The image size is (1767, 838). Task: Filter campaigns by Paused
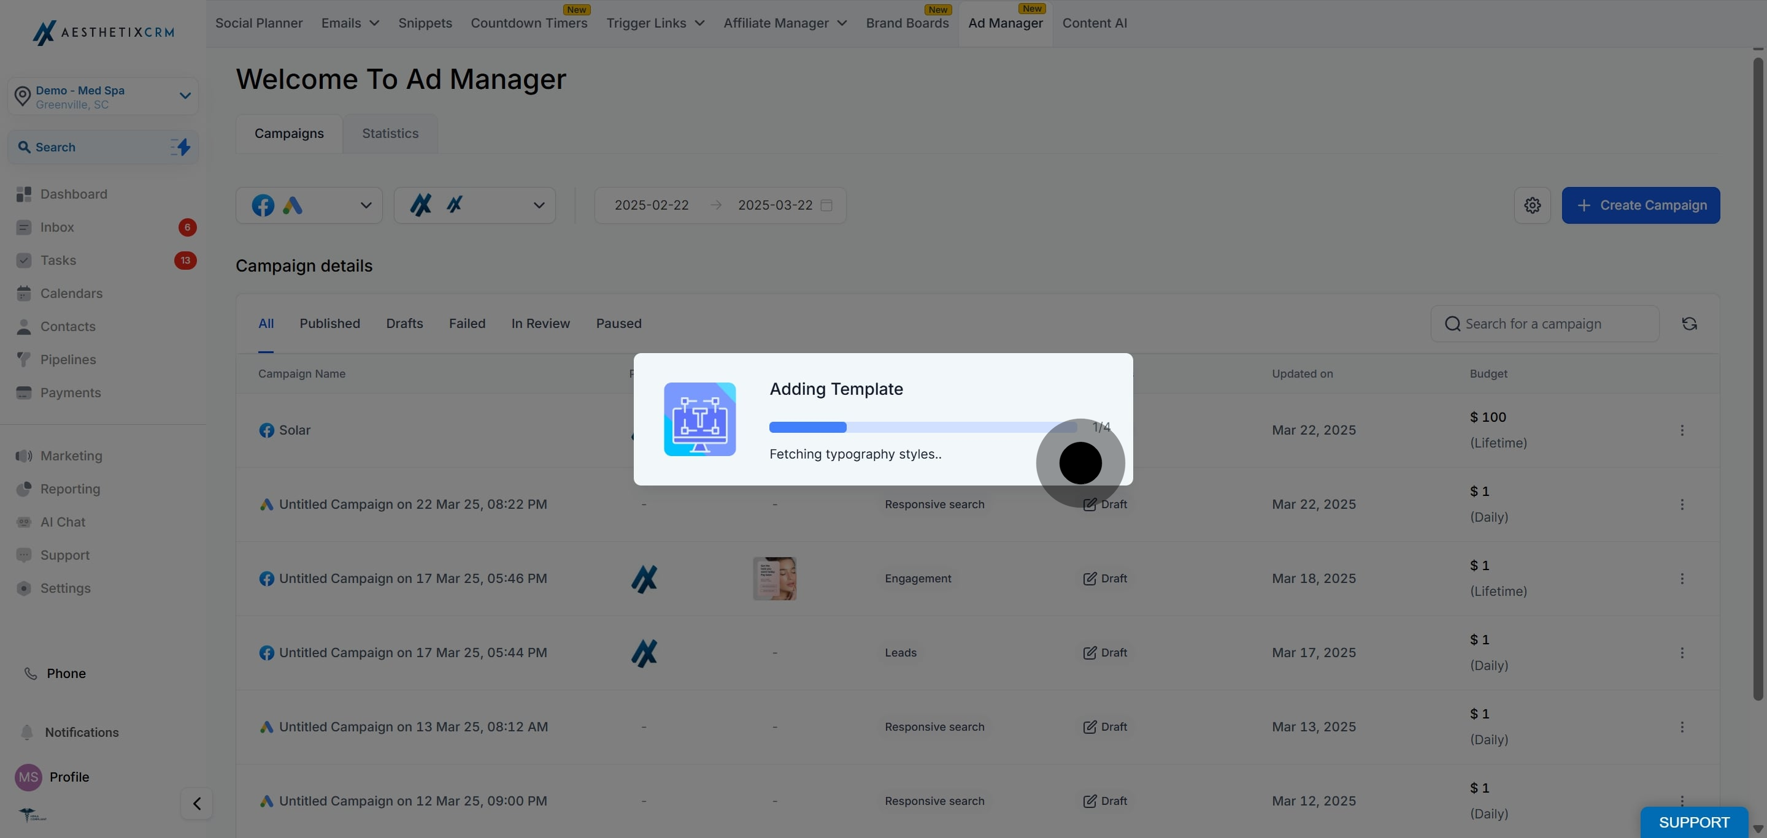pyautogui.click(x=618, y=324)
